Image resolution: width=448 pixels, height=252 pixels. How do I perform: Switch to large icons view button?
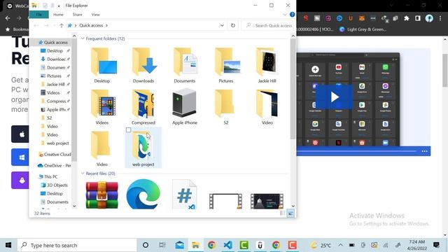(x=290, y=213)
